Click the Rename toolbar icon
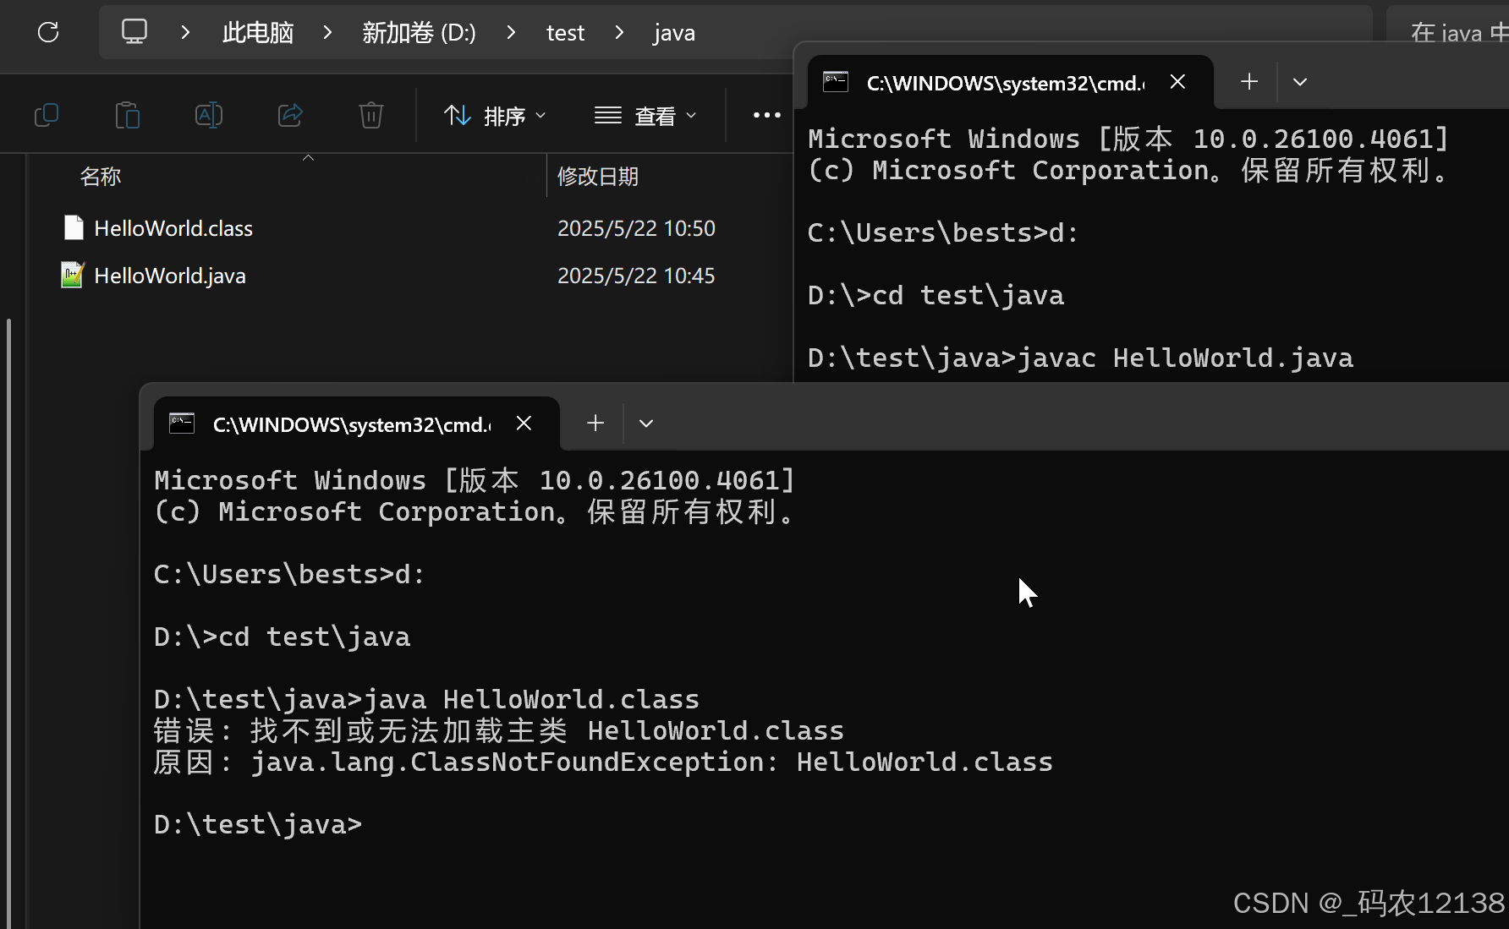 [x=209, y=115]
